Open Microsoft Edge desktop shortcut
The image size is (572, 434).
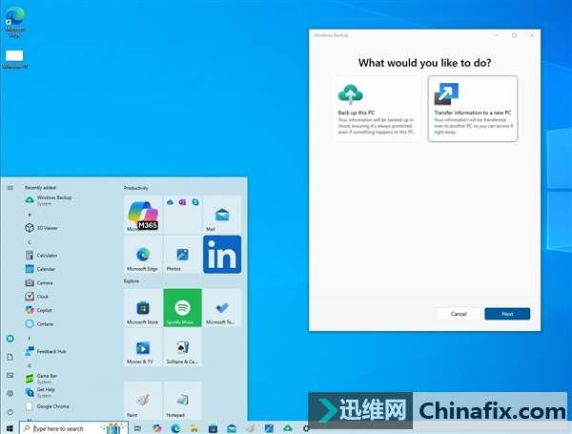14,22
